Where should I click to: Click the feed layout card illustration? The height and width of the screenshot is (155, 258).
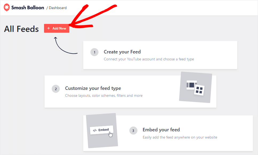coord(191,85)
